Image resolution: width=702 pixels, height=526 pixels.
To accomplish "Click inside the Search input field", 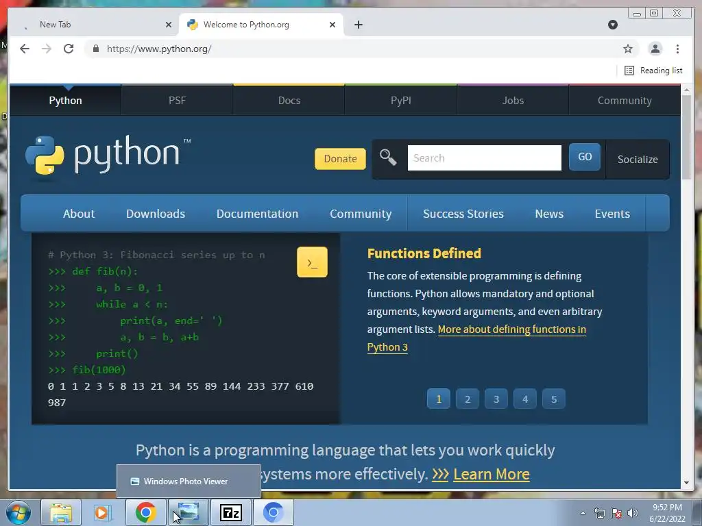I will [x=485, y=158].
